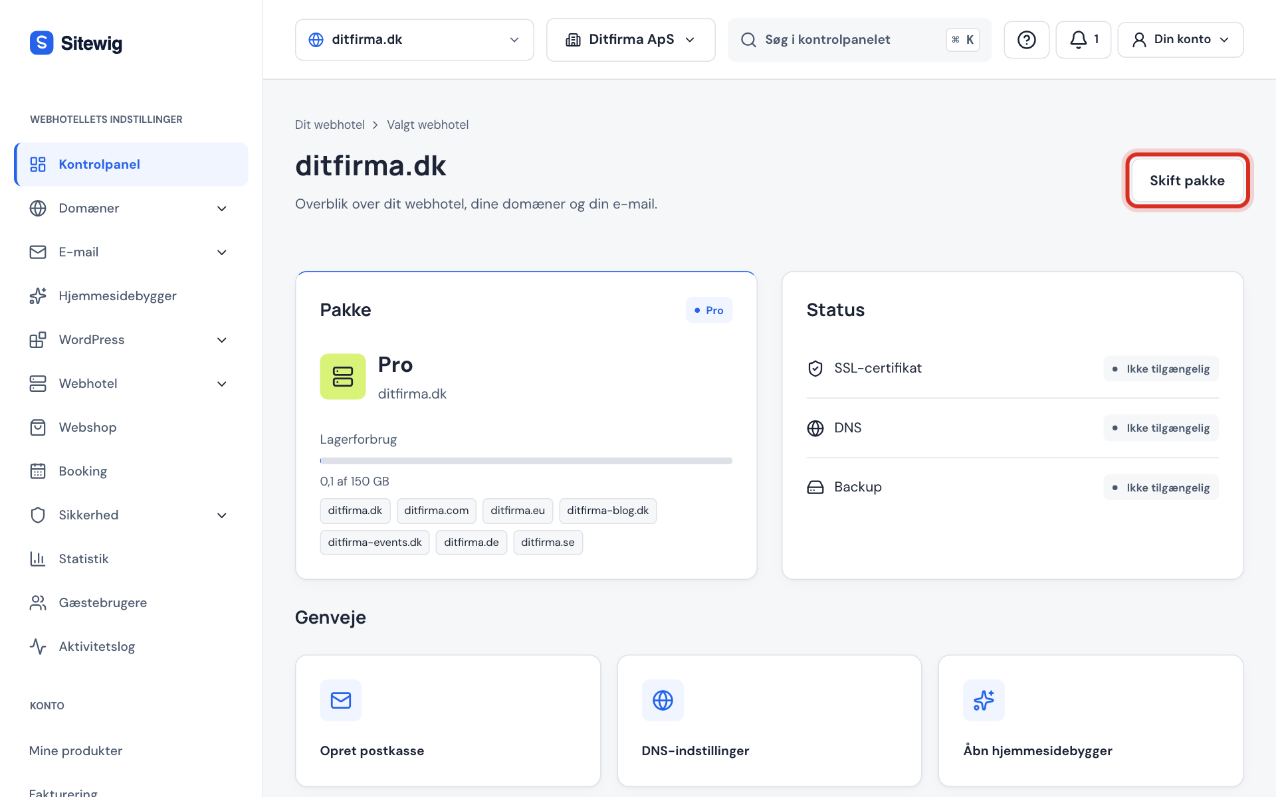
Task: Click the Sitewig logo icon
Action: 41,43
